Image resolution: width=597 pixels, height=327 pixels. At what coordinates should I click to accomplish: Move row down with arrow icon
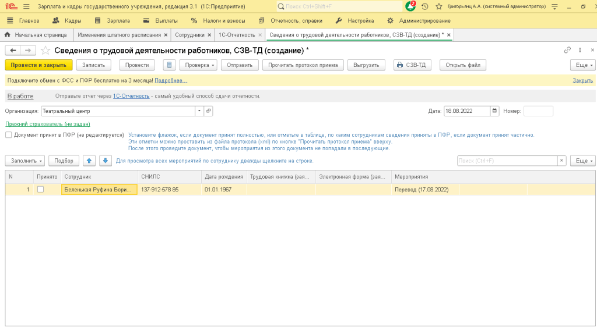tap(105, 161)
